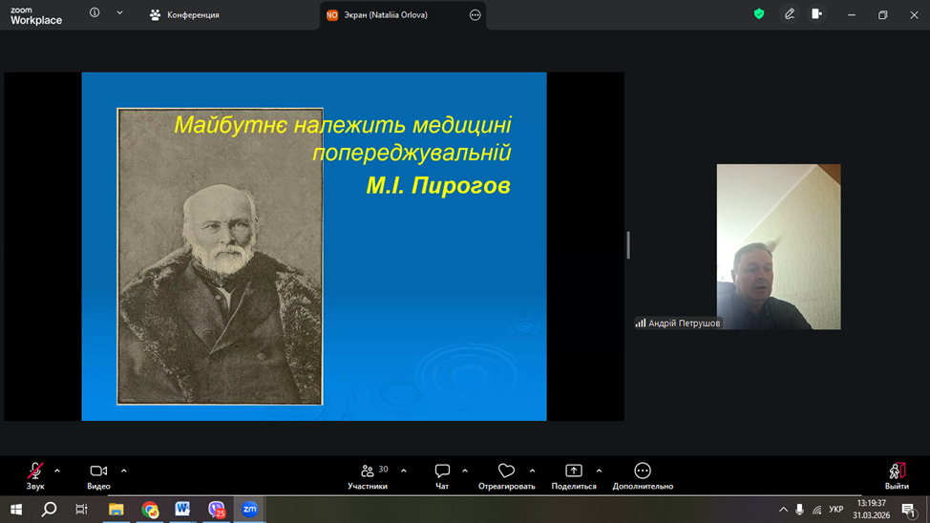The height and width of the screenshot is (523, 930).
Task: Expand the arrow next to Участники
Action: coord(404,471)
